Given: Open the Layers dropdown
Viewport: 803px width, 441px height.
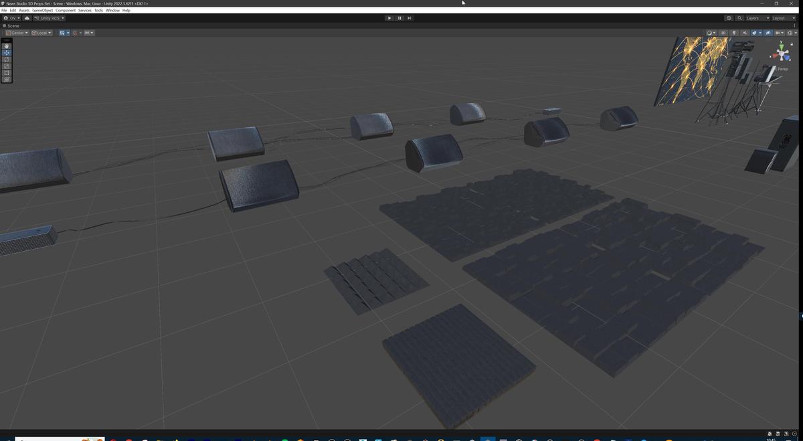Looking at the screenshot, I should tap(757, 18).
